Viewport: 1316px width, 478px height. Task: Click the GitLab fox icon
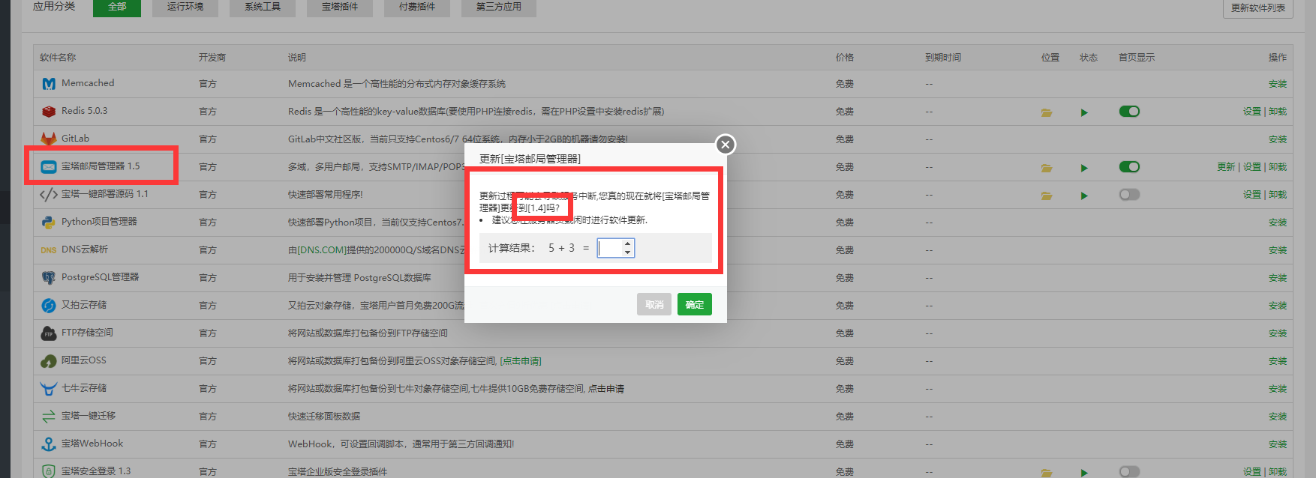[49, 139]
